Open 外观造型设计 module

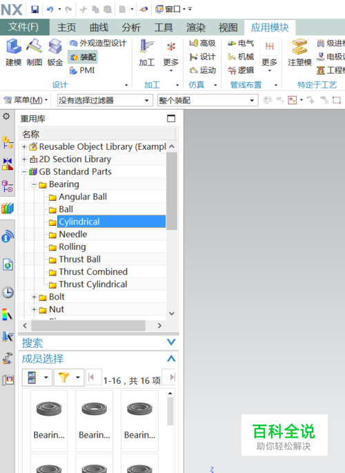pos(97,44)
